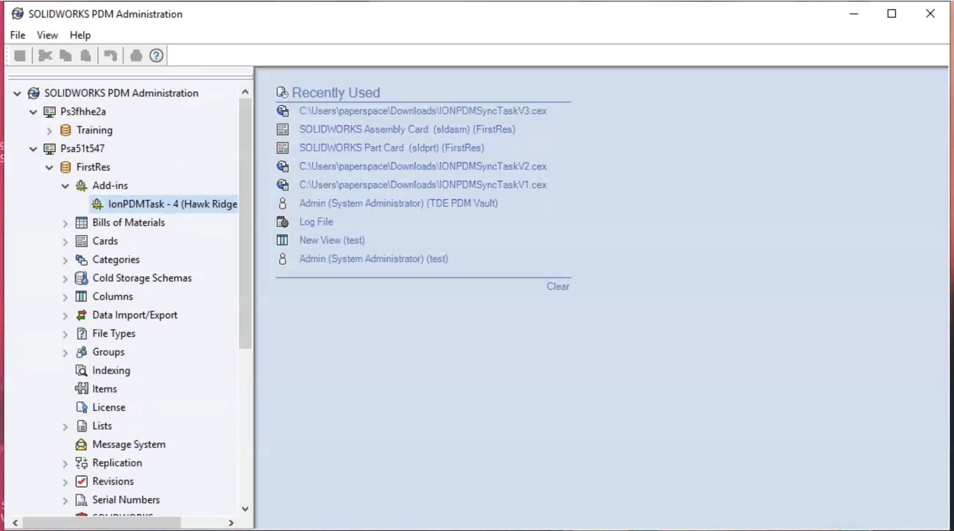Open the Help menu
Screen dimensions: 954x531
coord(80,35)
